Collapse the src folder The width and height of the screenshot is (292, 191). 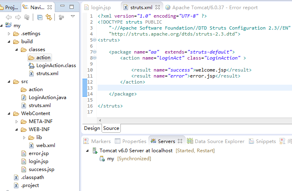(x=9, y=82)
